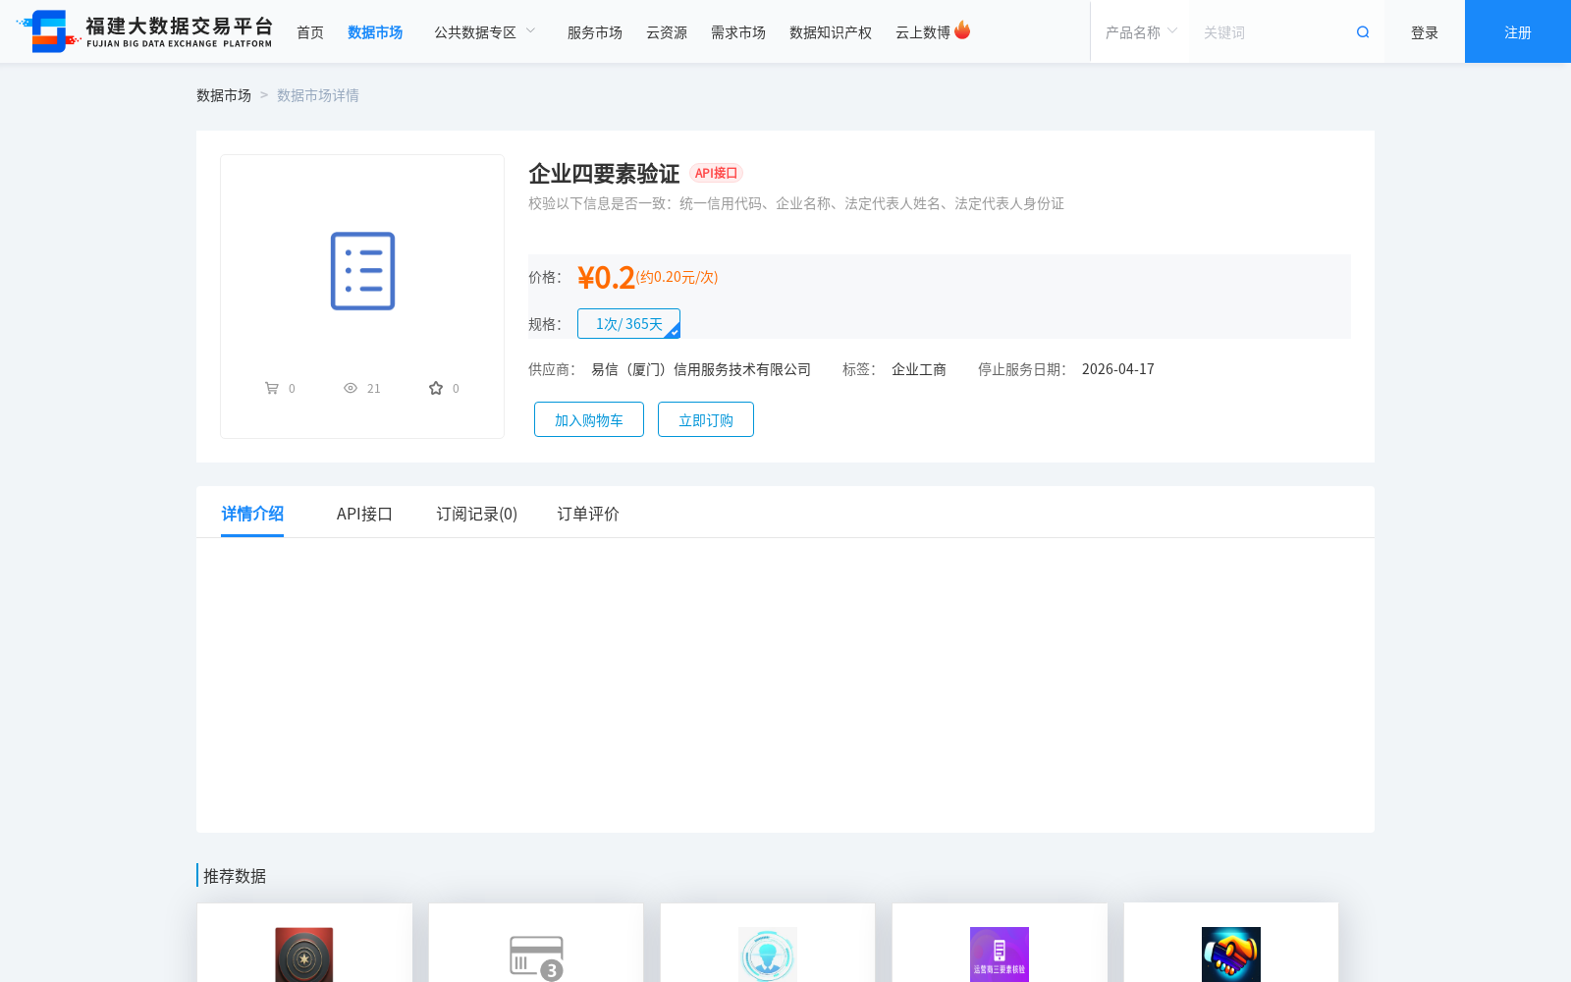Click the price ¥0.2 text

pos(606,278)
